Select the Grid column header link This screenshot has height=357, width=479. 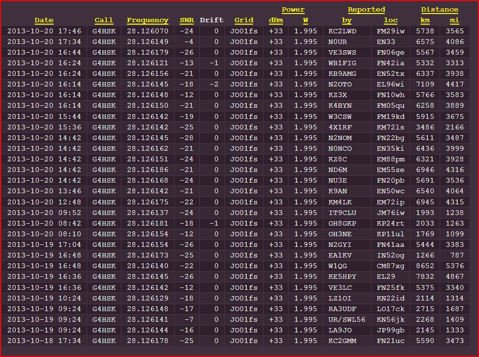[x=244, y=20]
